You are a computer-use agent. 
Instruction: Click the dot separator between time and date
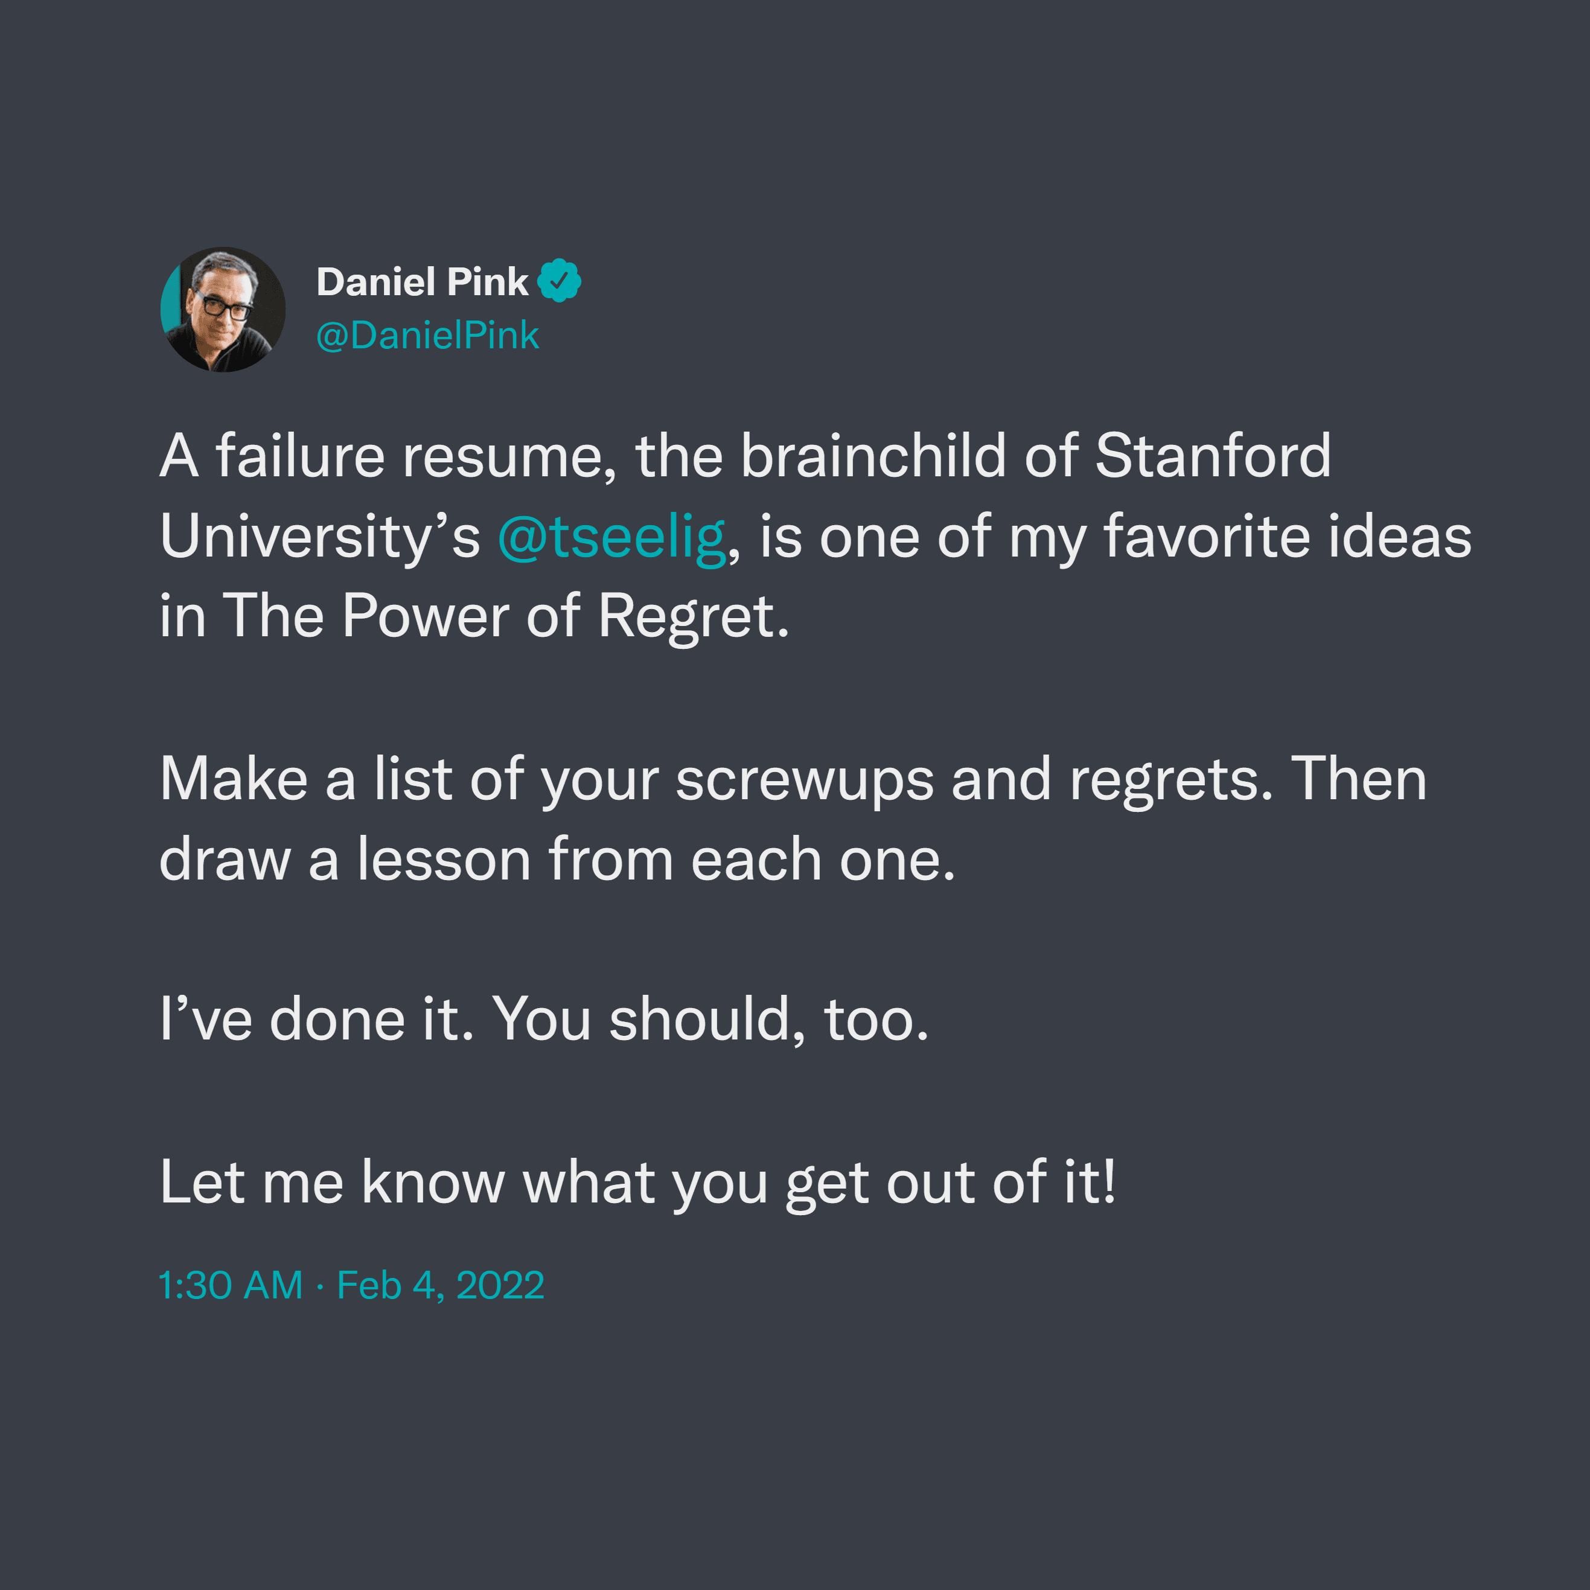point(320,1286)
